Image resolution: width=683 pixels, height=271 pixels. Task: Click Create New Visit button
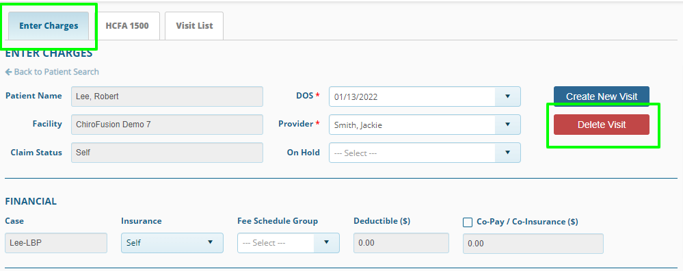(x=602, y=96)
